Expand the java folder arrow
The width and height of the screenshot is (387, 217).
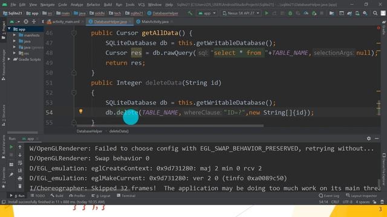15,41
